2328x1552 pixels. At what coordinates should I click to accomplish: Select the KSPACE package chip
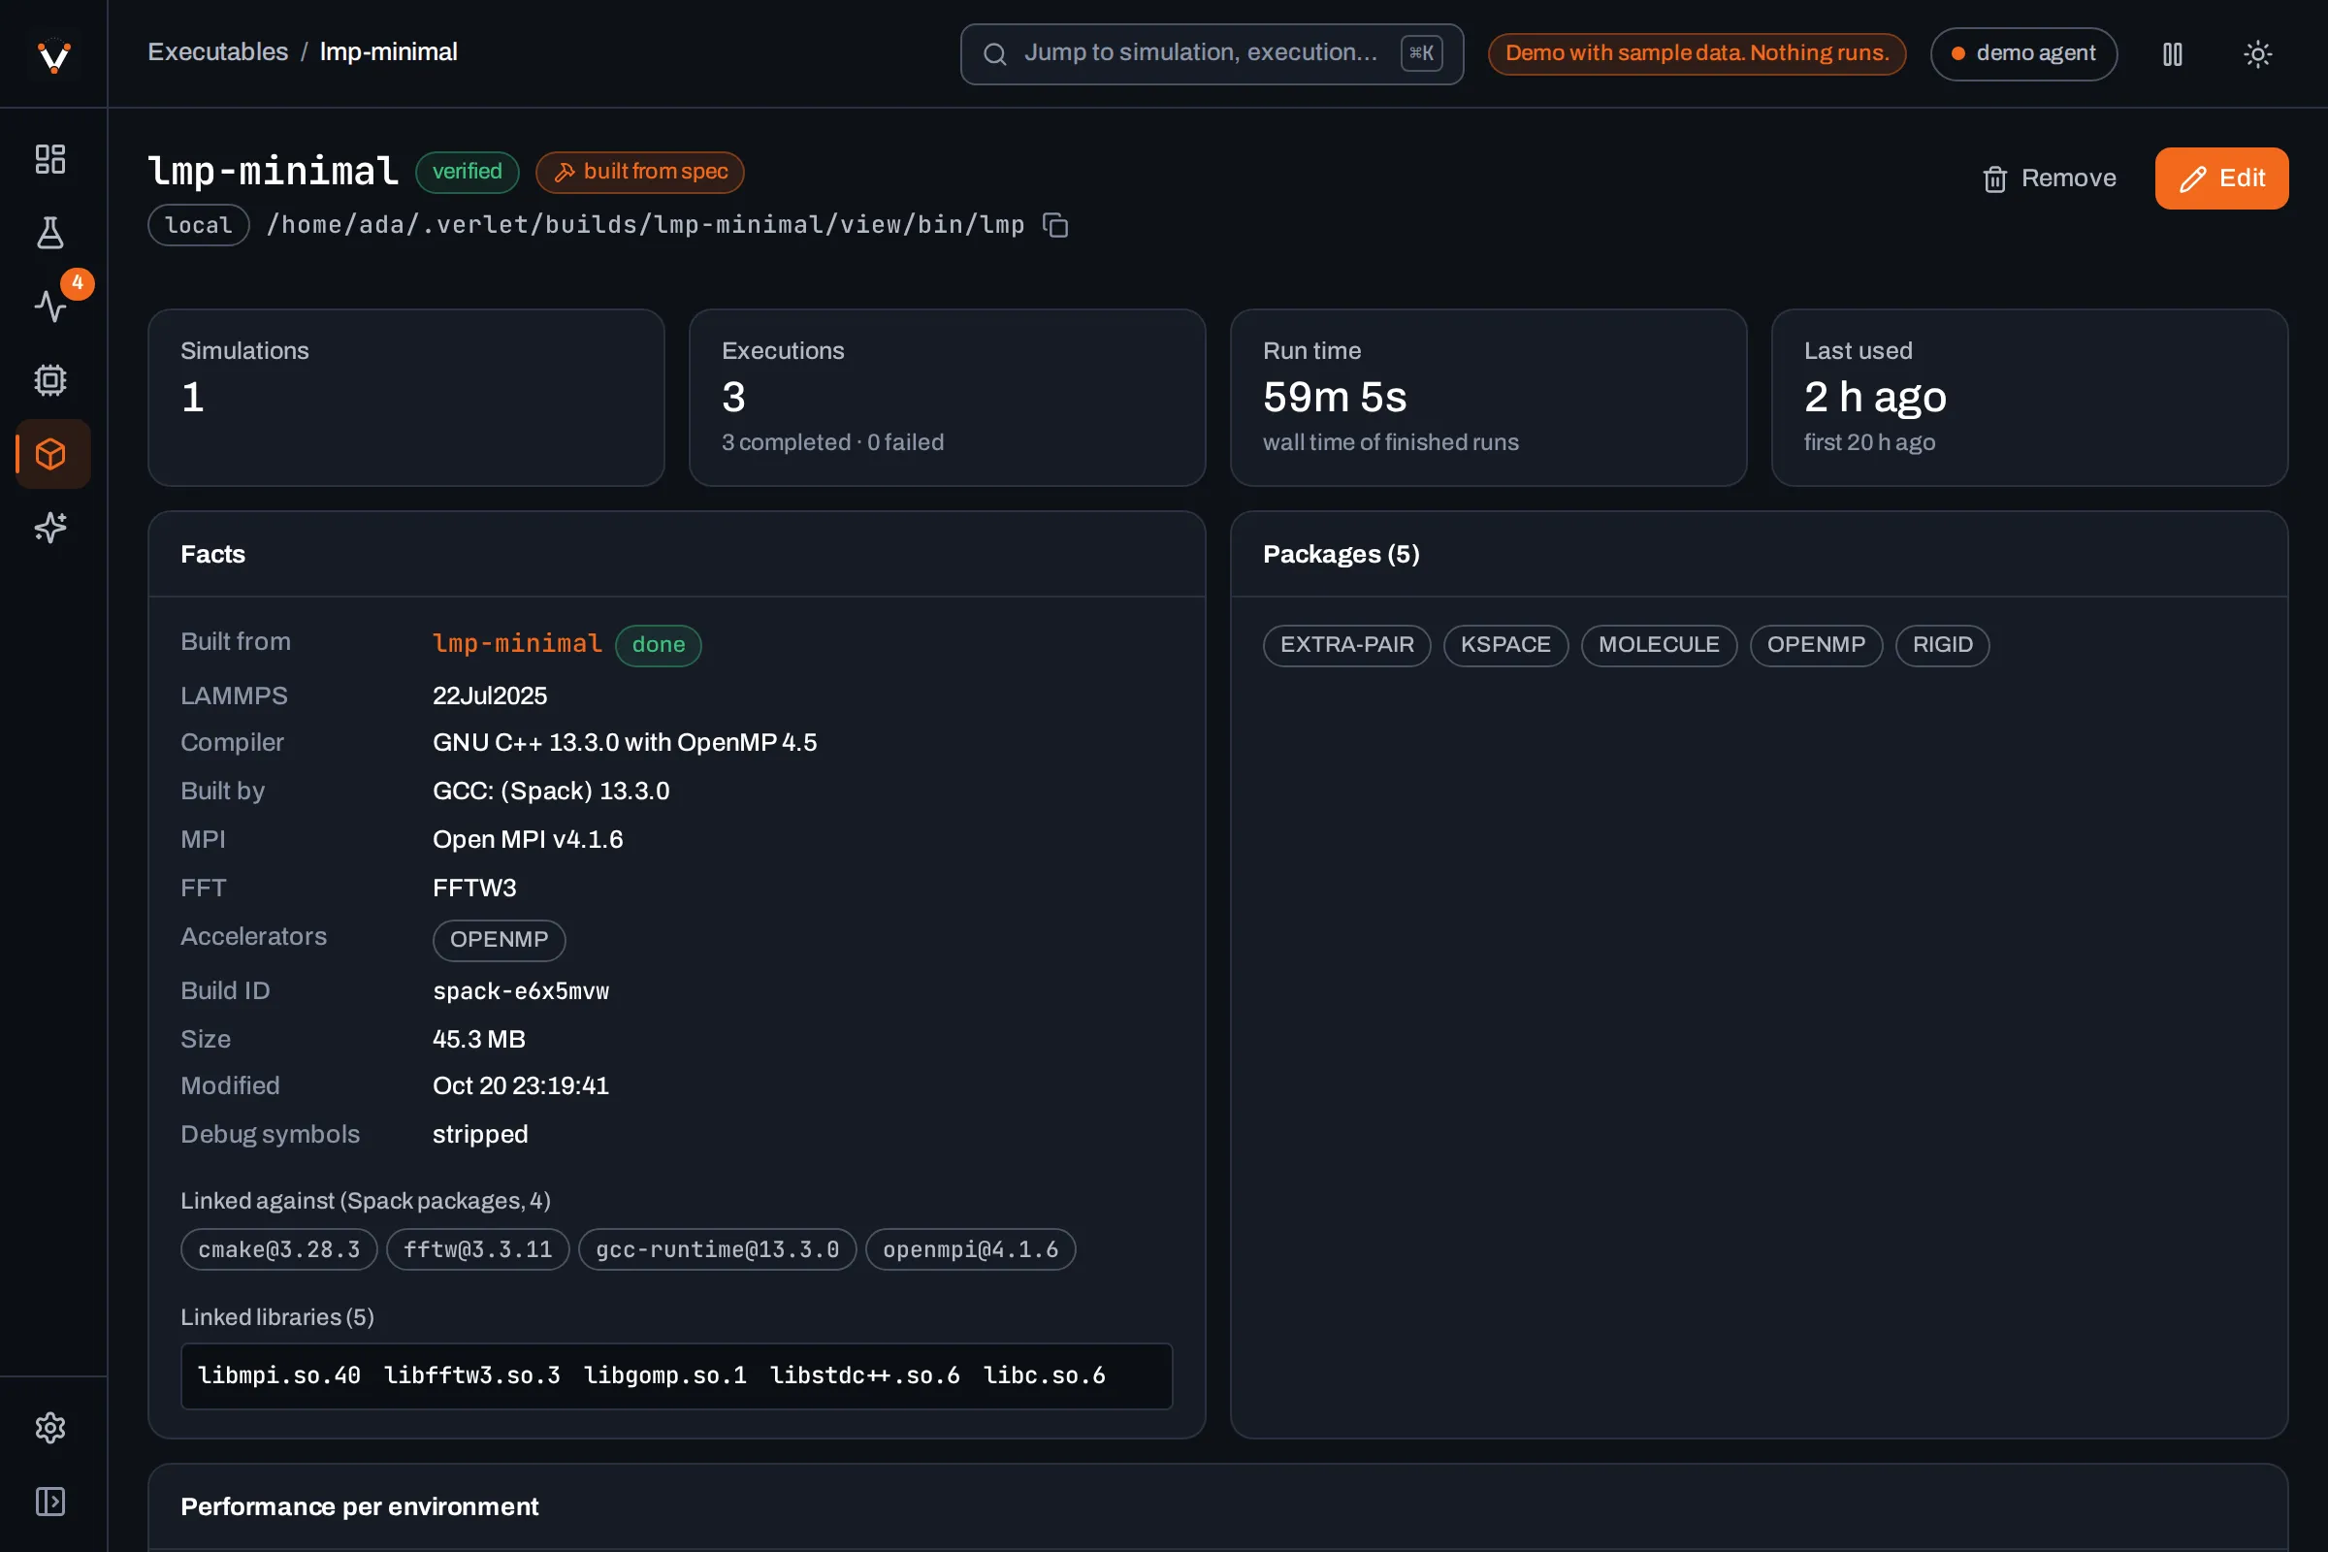1505,645
